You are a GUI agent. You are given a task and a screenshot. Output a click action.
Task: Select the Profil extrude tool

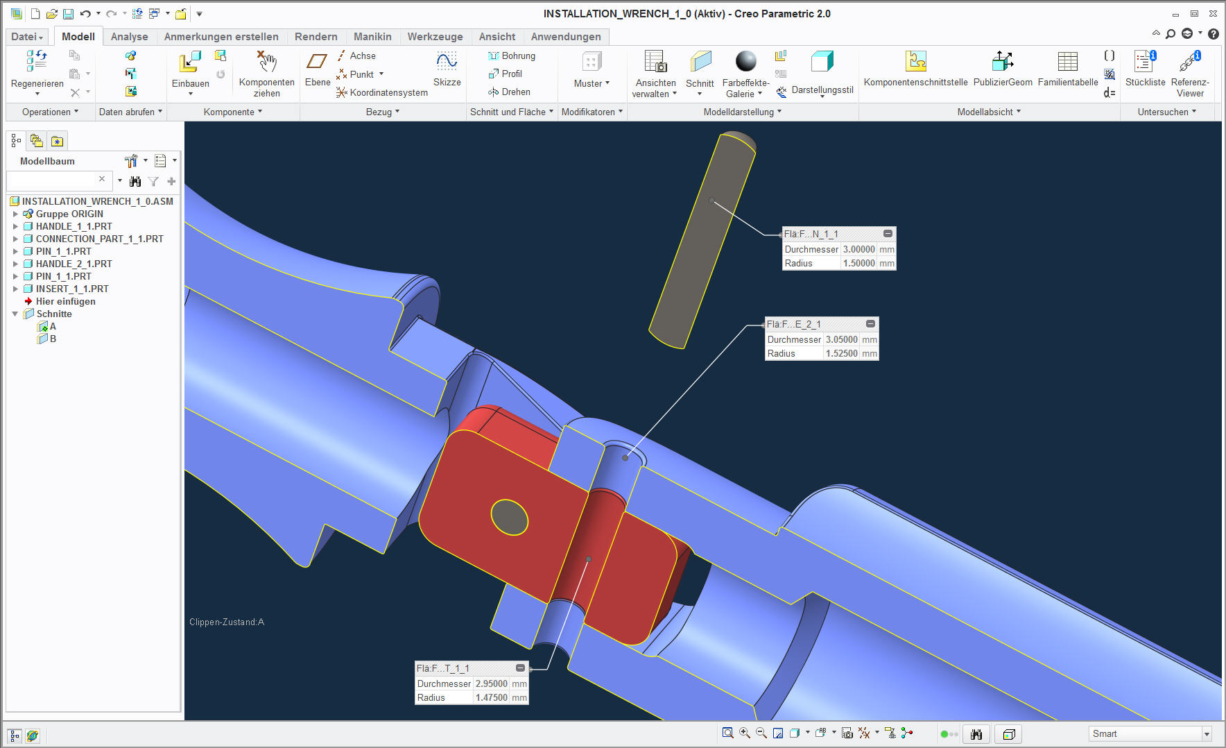[x=506, y=74]
